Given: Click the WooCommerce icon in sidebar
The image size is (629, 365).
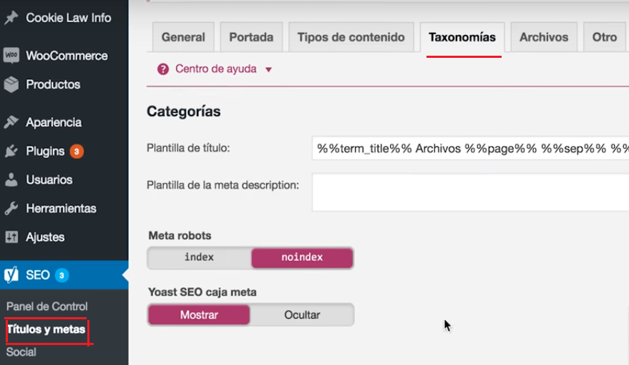Looking at the screenshot, I should [x=11, y=56].
